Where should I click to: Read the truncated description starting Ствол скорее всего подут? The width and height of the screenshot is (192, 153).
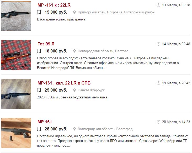[x=108, y=63]
